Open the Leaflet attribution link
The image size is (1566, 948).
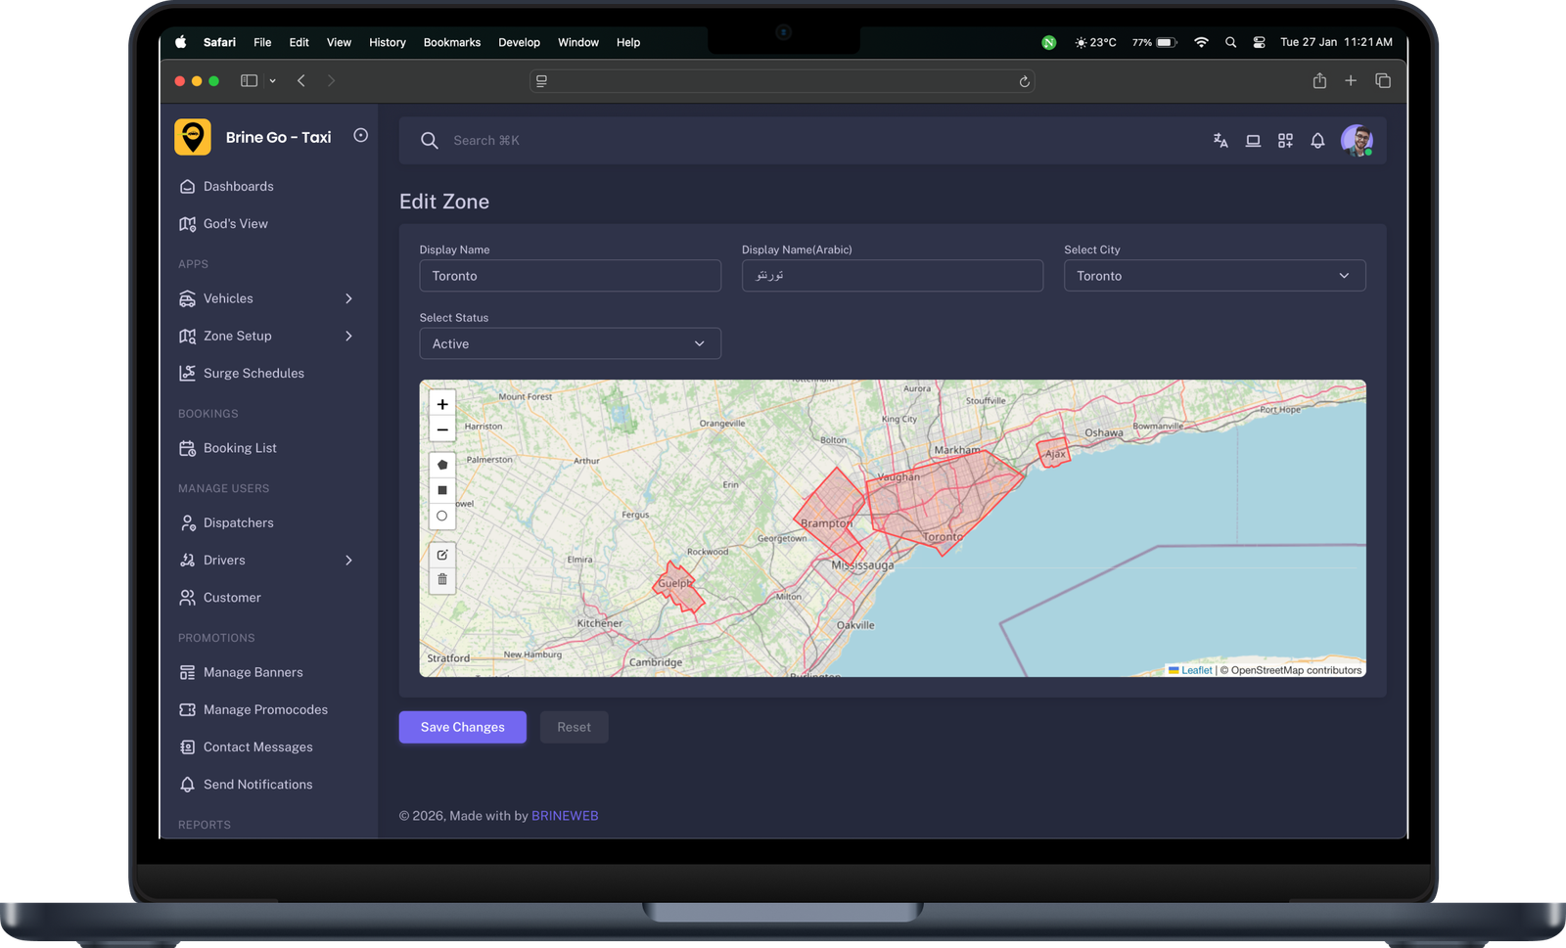click(1190, 670)
